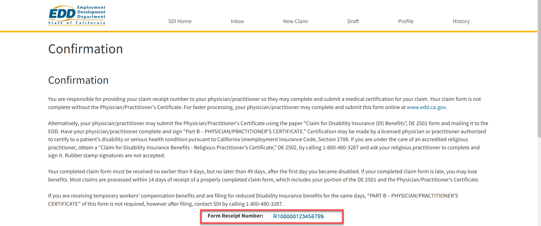Start a New Claim from navigation

click(295, 21)
